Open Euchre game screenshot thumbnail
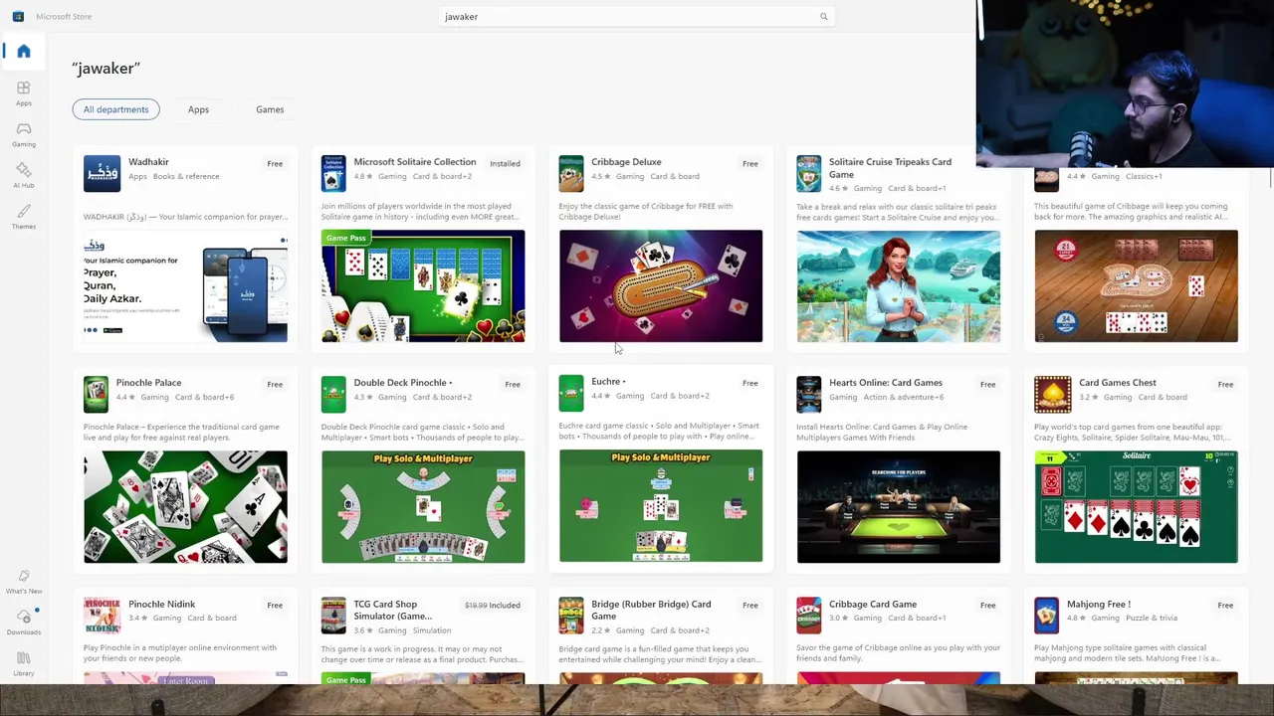1274x716 pixels. (661, 506)
